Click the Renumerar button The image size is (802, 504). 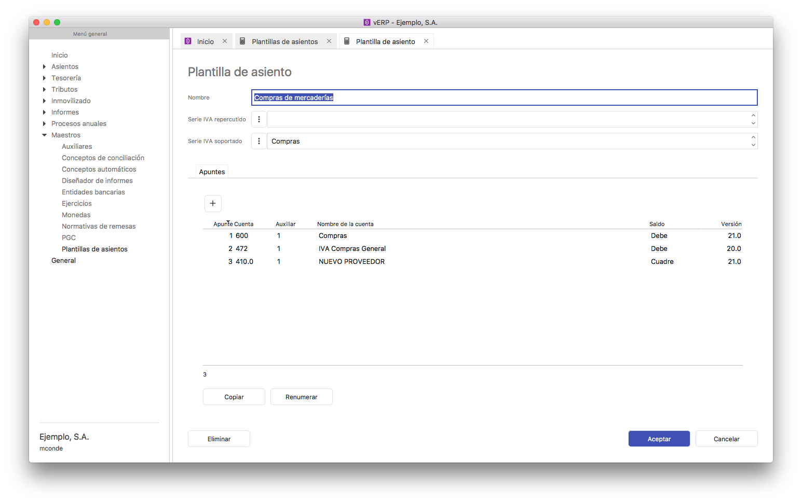tap(301, 397)
